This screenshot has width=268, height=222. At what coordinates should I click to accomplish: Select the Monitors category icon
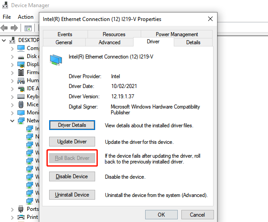click(x=21, y=113)
